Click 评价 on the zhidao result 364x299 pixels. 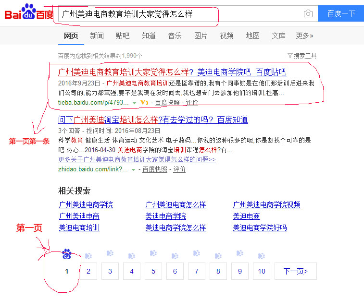(179, 169)
